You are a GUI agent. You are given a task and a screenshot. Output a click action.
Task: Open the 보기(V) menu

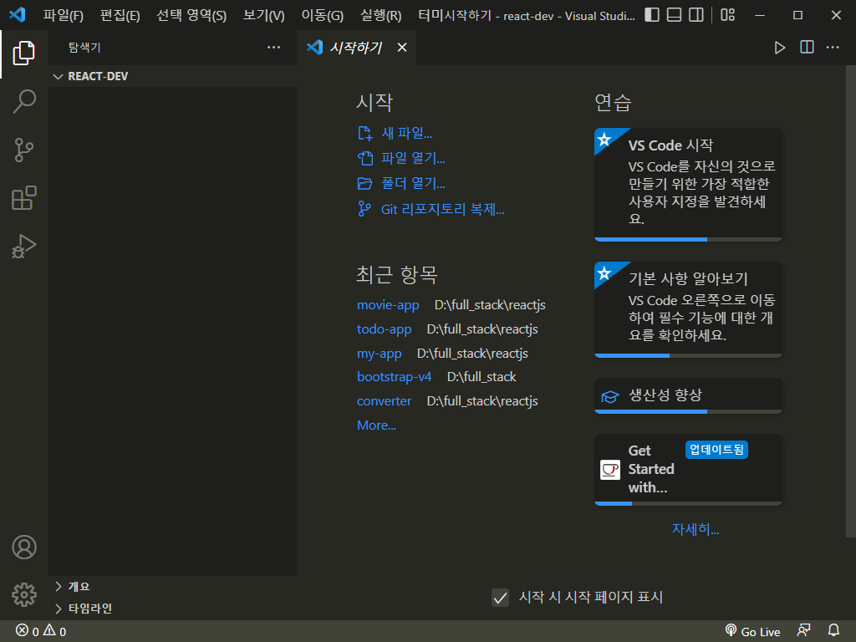263,15
